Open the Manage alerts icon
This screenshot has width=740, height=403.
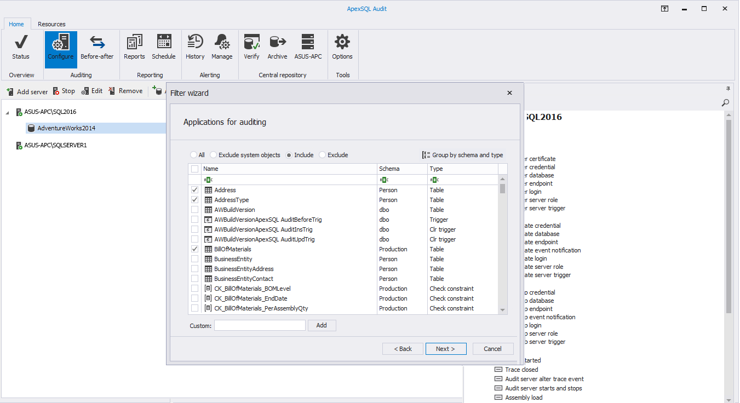pyautogui.click(x=222, y=47)
